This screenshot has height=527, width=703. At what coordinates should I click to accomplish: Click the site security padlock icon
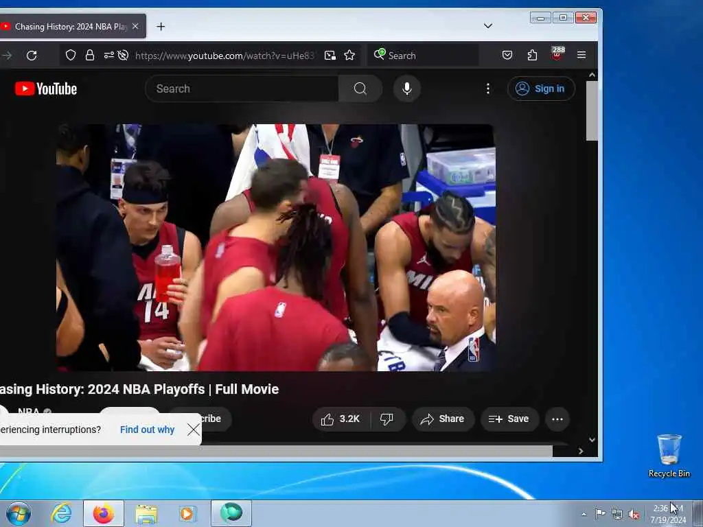(x=90, y=55)
